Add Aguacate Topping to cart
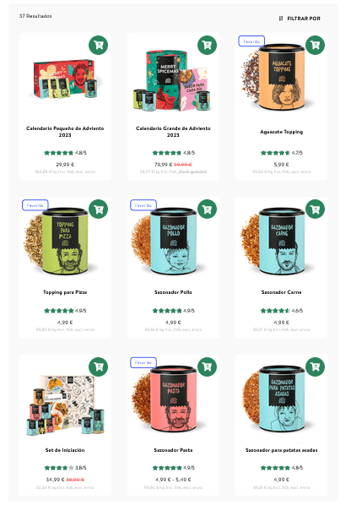The image size is (351, 505). [x=315, y=45]
